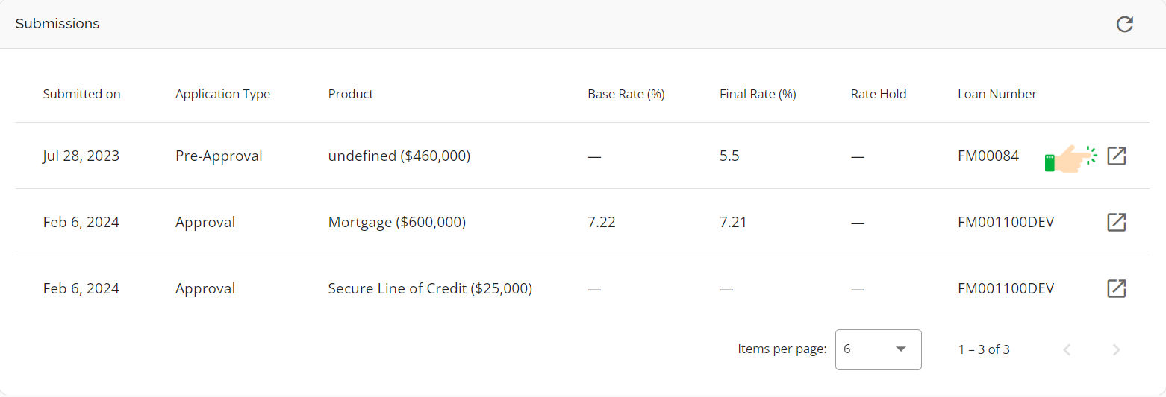Click the Product column header

click(351, 94)
